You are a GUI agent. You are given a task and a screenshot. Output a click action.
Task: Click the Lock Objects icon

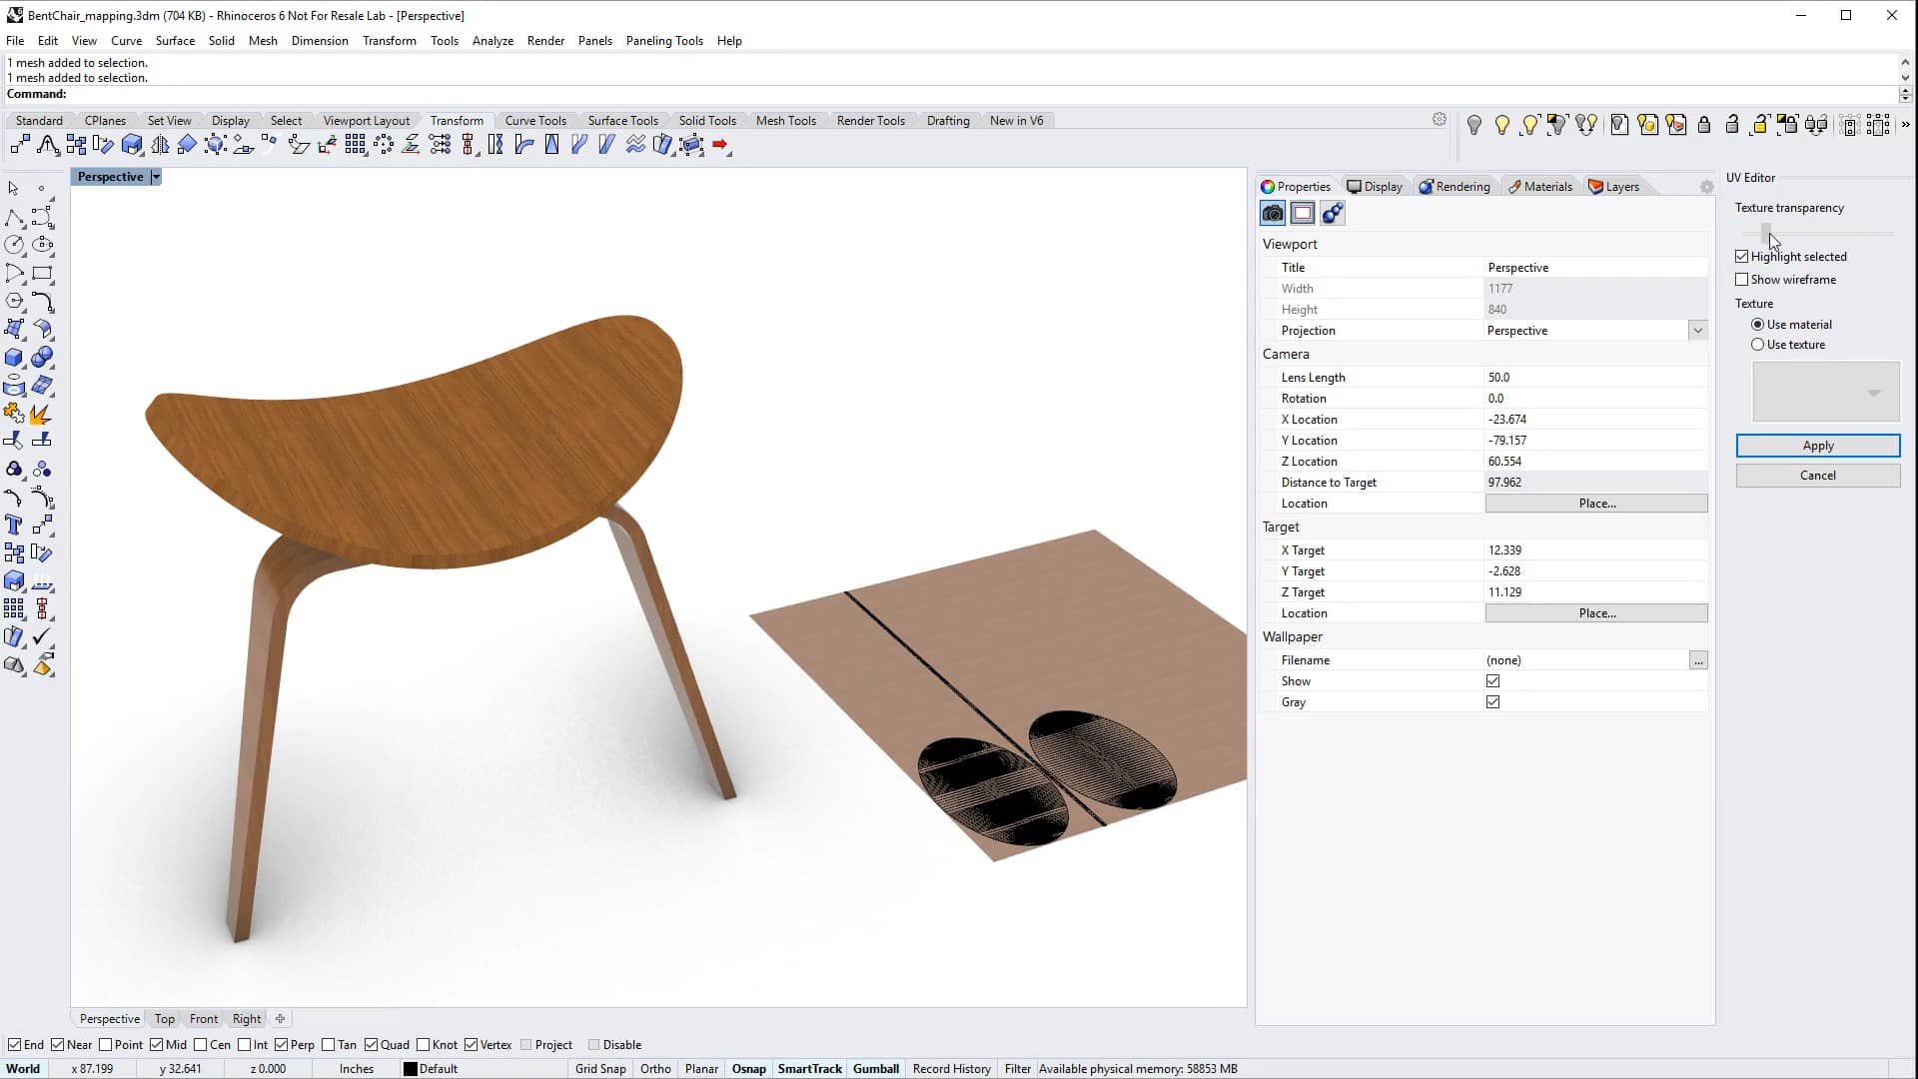tap(1704, 125)
